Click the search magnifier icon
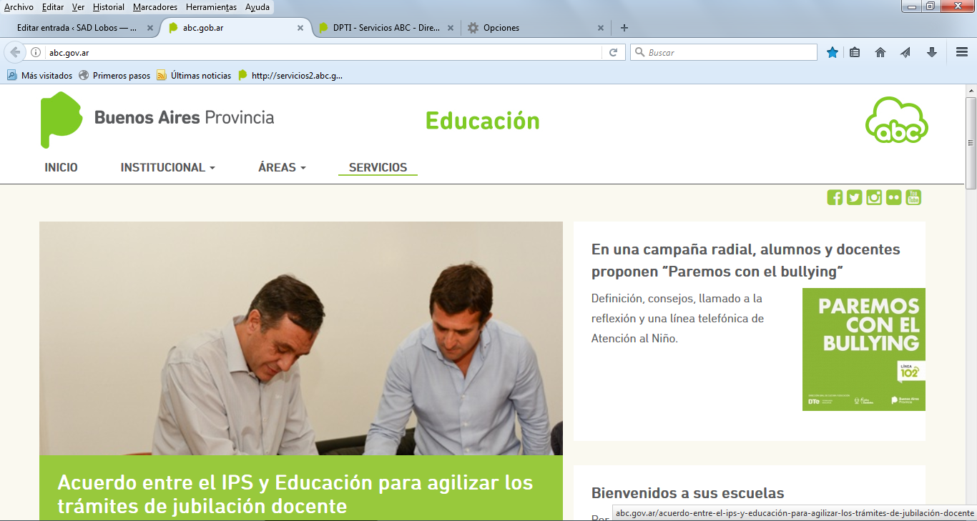The image size is (977, 521). pos(639,52)
